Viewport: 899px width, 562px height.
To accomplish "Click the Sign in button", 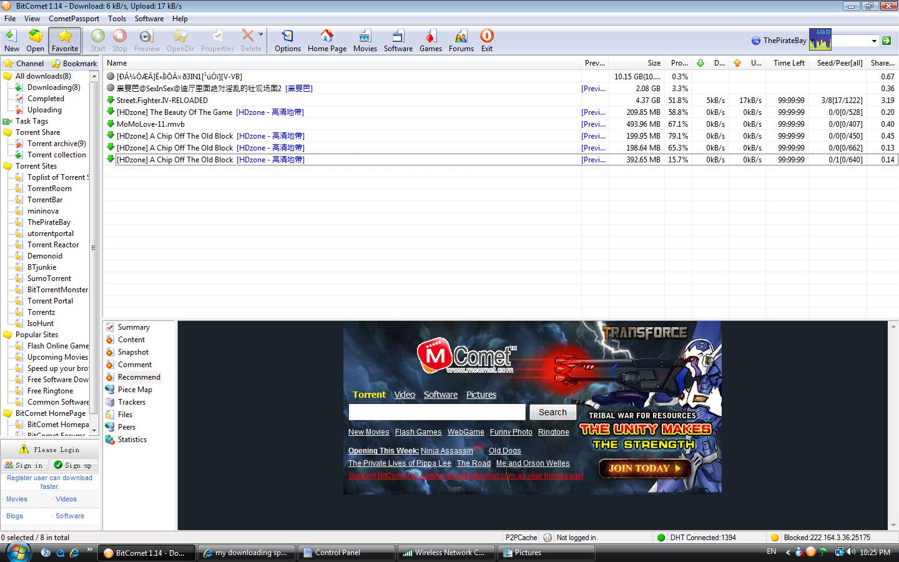I will pyautogui.click(x=24, y=465).
